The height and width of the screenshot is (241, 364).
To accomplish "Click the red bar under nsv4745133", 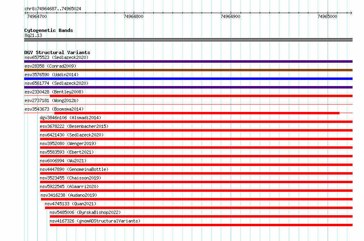I will tap(199, 208).
